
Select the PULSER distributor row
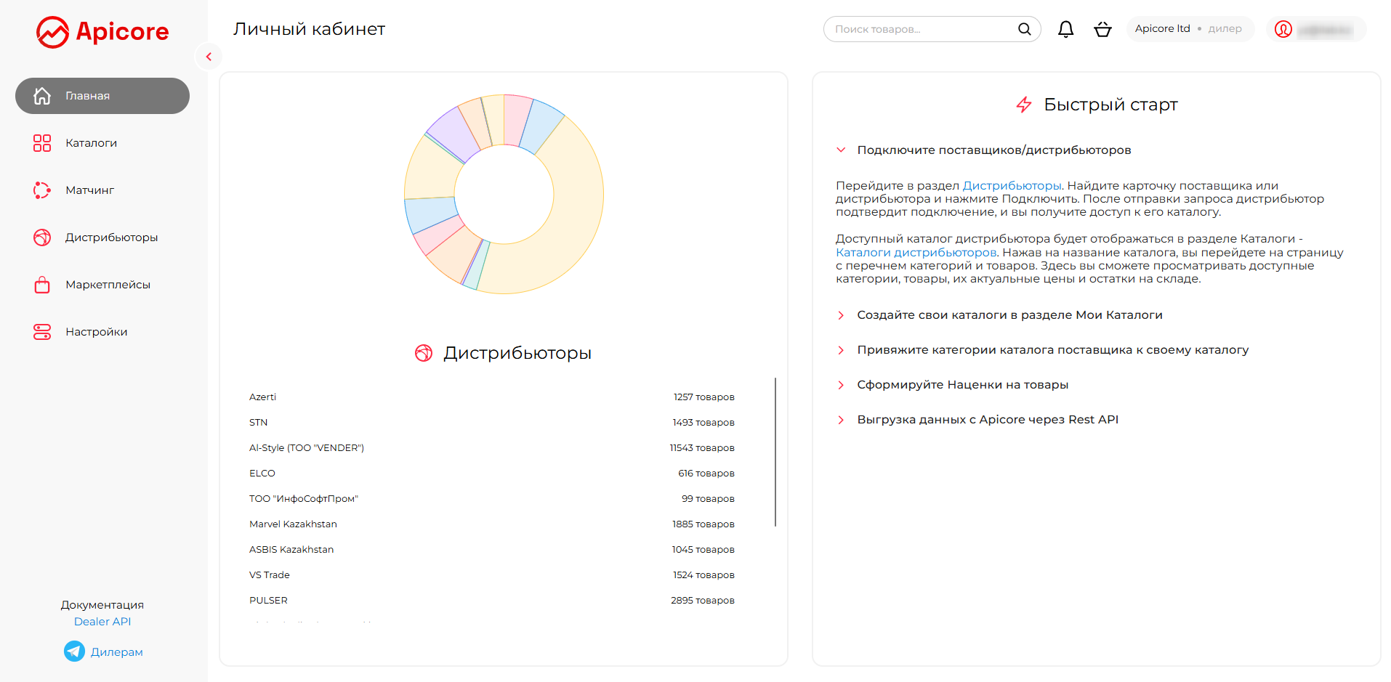492,601
